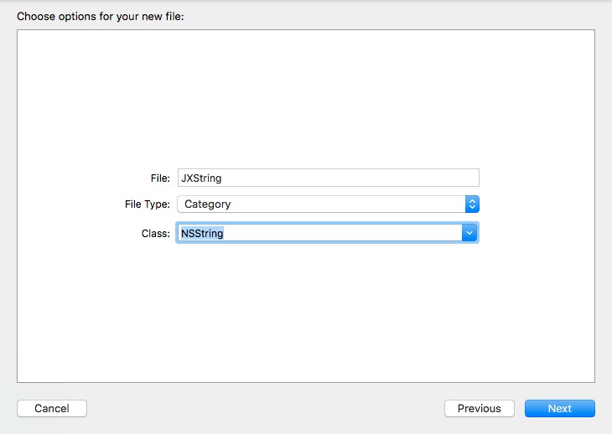Go back with the Previous button

[x=480, y=408]
